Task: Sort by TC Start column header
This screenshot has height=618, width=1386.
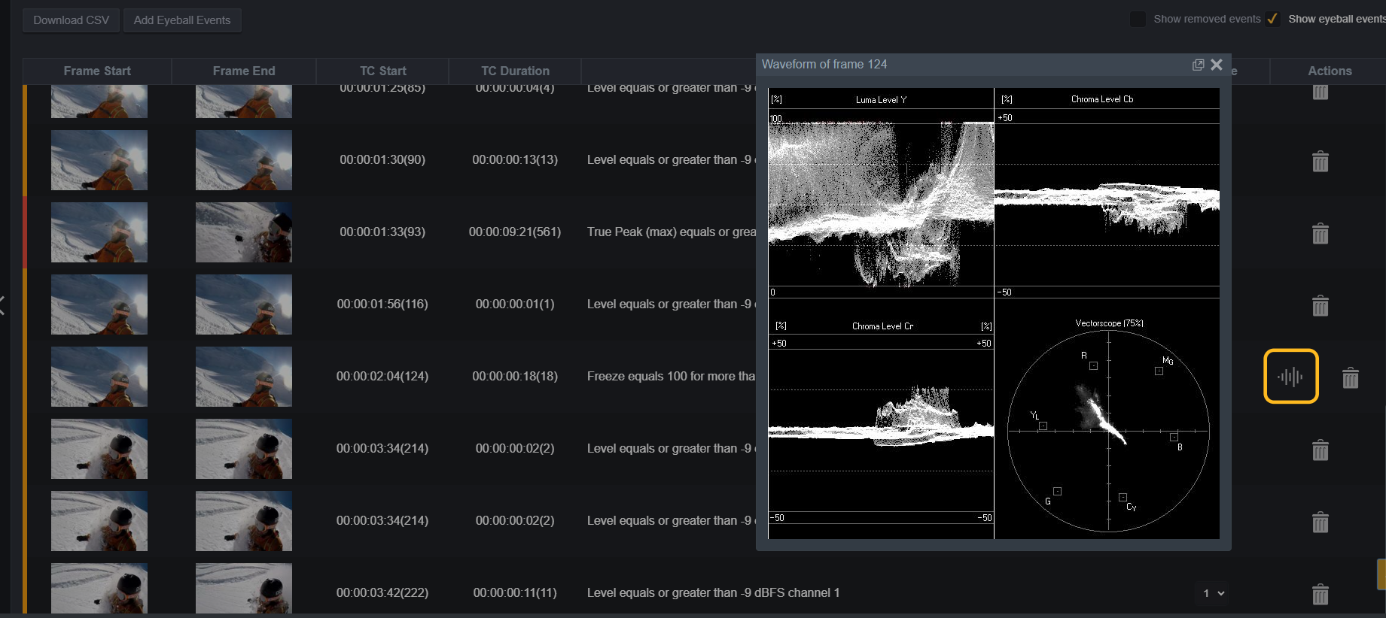Action: (382, 71)
